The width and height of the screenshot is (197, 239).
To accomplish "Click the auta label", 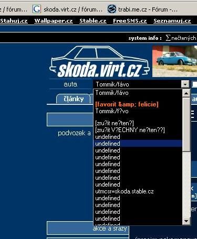I will (x=70, y=84).
